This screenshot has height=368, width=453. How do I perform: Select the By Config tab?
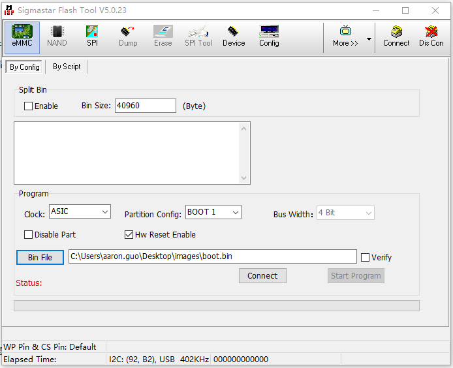[25, 67]
